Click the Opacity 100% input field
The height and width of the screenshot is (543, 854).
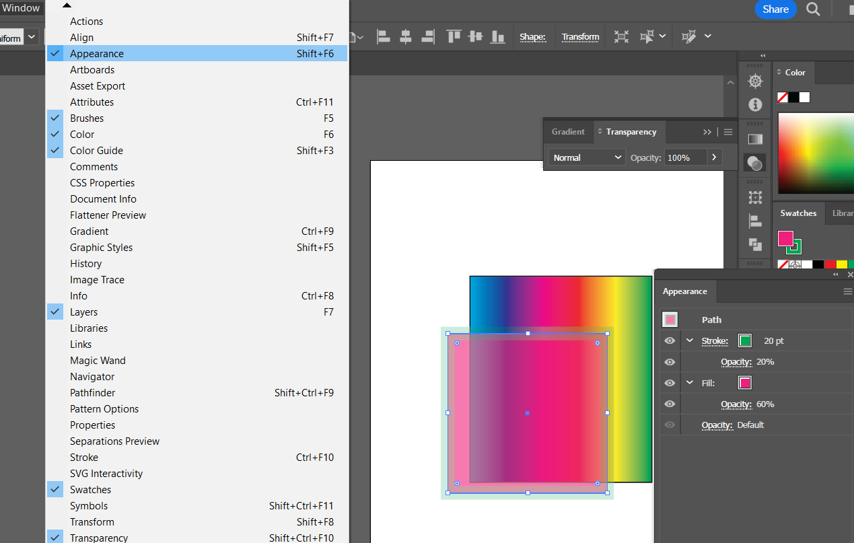pyautogui.click(x=684, y=157)
